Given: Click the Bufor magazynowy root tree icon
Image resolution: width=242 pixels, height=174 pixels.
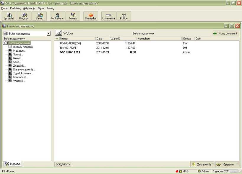Looking at the screenshot, I should pos(5,43).
